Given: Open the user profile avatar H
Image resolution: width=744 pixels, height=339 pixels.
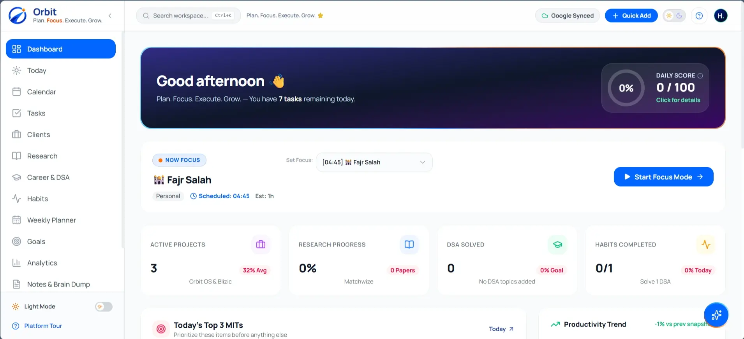Looking at the screenshot, I should point(721,16).
